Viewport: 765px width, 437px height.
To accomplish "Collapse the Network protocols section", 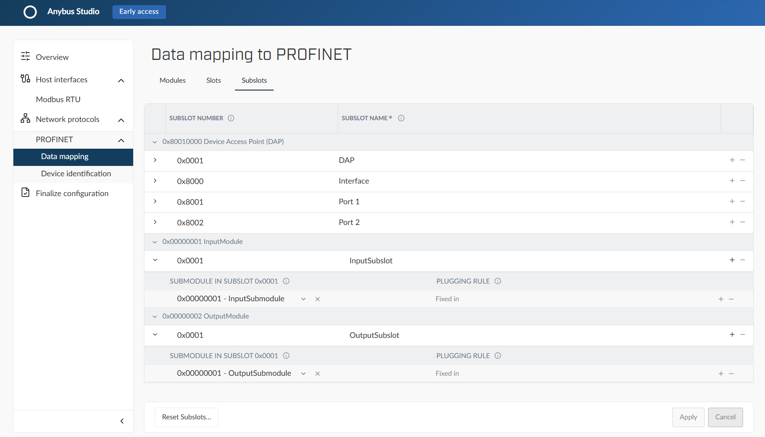I will pos(121,120).
